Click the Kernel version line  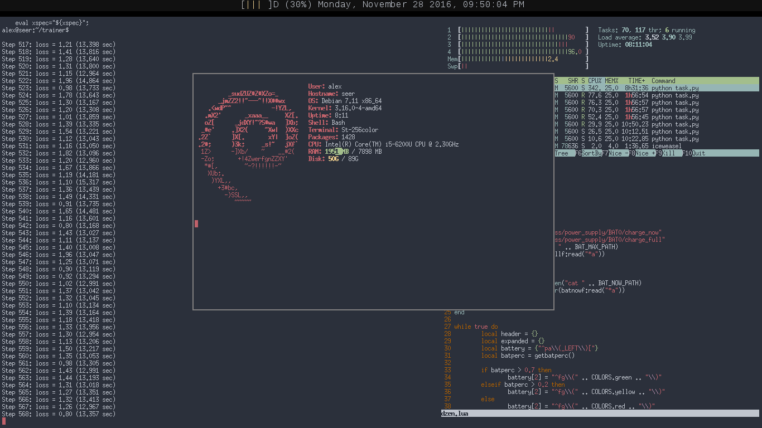(345, 108)
